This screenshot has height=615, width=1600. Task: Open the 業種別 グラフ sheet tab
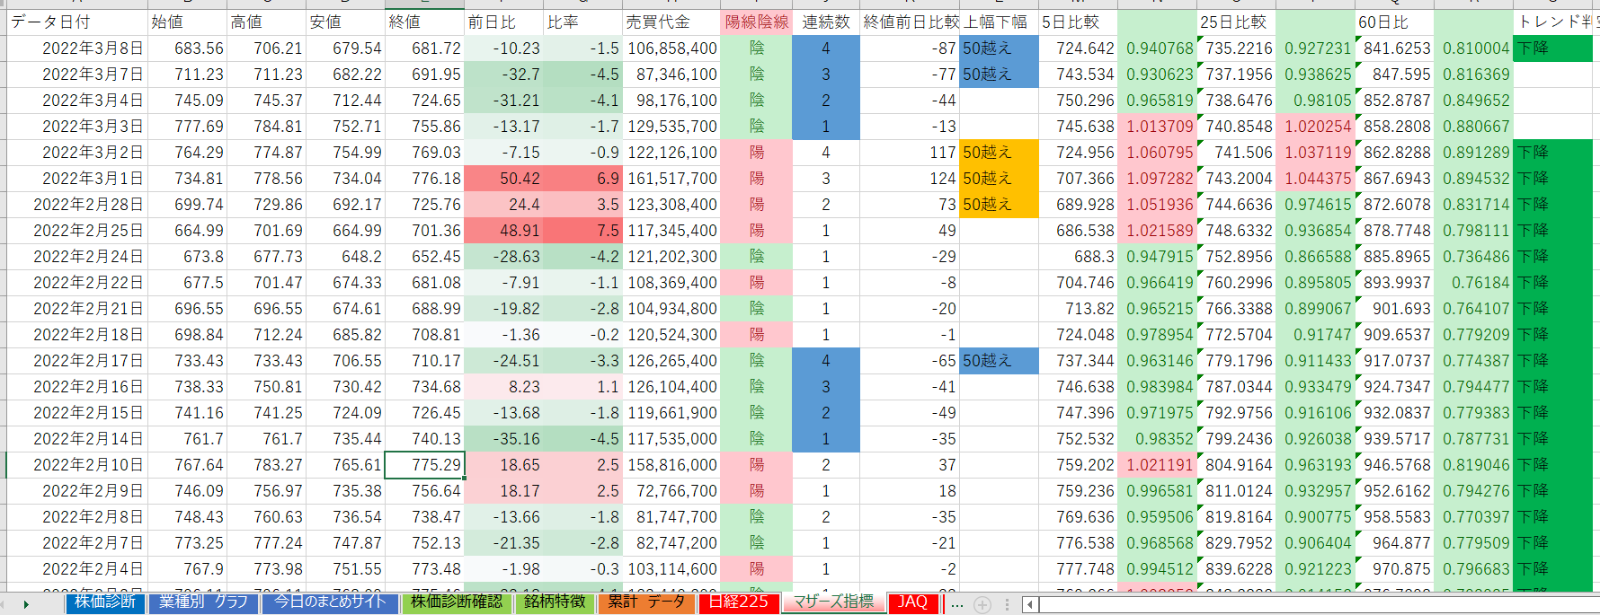(203, 602)
